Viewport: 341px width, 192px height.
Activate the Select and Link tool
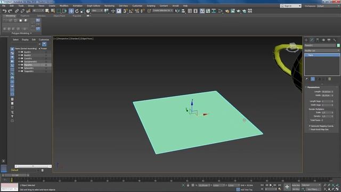click(17, 11)
